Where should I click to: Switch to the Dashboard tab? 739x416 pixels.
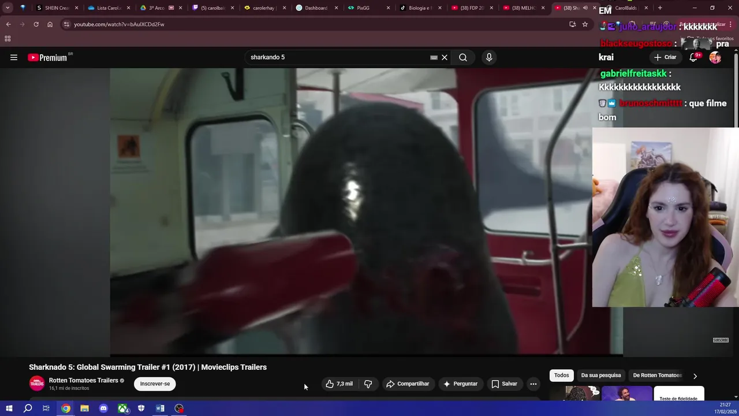[x=316, y=8]
